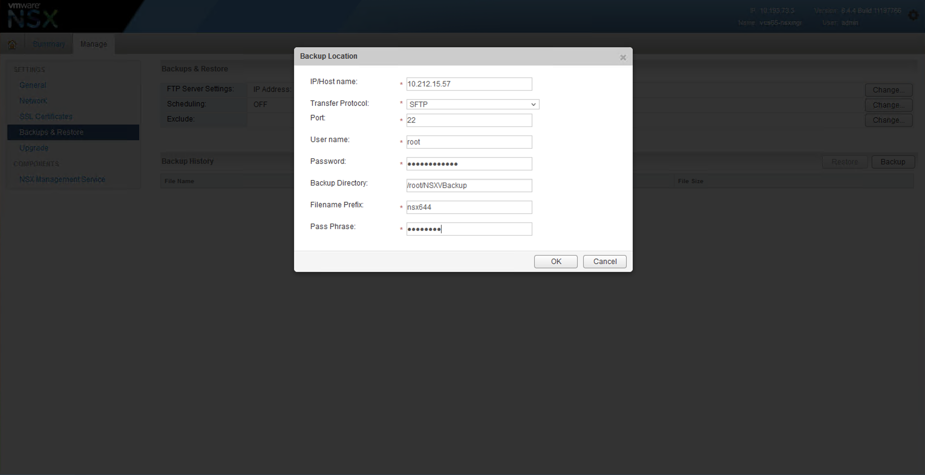Click the VMware NSX logo

click(x=33, y=15)
